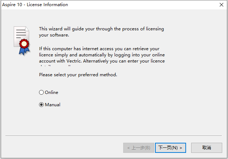Click the 取消 cancel button
The height and width of the screenshot is (159, 228).
click(x=207, y=148)
